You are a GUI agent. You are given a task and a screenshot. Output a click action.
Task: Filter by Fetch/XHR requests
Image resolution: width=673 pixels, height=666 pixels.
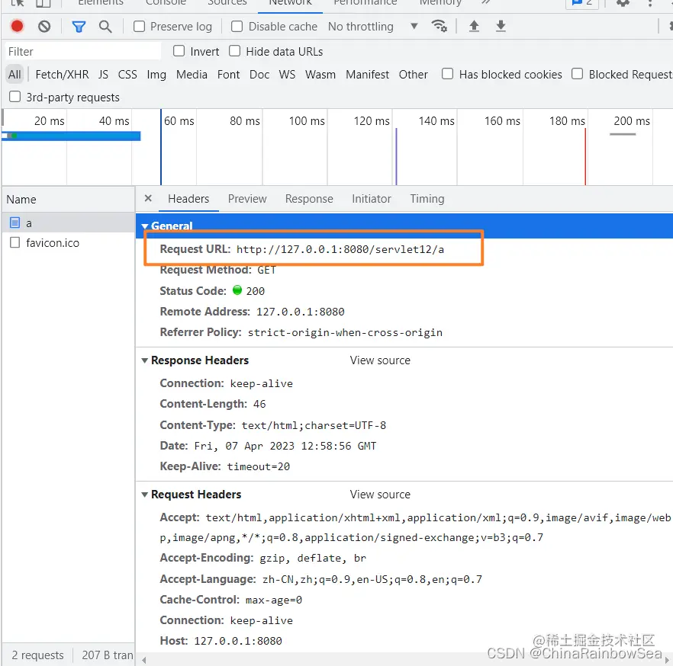click(63, 75)
